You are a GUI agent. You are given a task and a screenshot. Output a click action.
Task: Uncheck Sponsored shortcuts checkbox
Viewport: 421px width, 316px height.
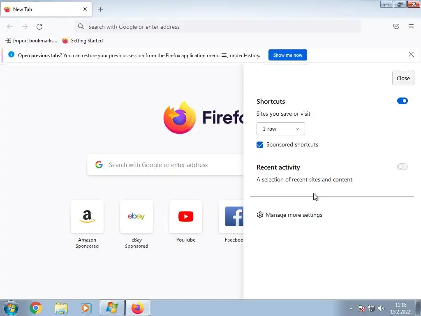point(260,145)
